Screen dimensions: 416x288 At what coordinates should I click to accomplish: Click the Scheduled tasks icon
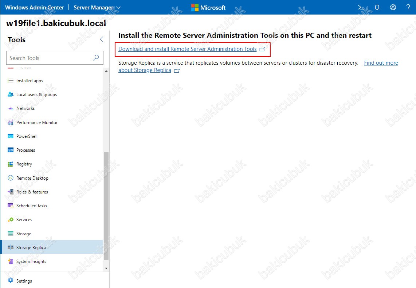[10, 205]
